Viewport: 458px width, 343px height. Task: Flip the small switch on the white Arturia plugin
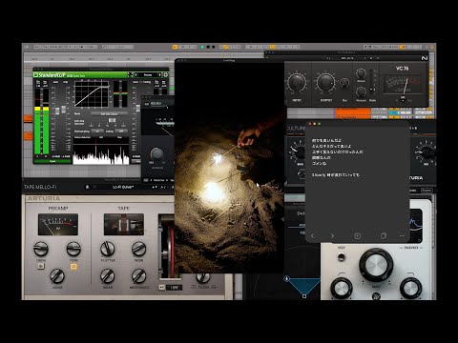[342, 256]
